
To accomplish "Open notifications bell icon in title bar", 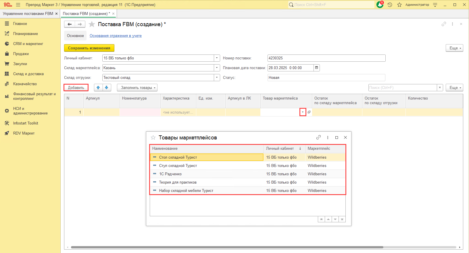I will tap(380, 5).
